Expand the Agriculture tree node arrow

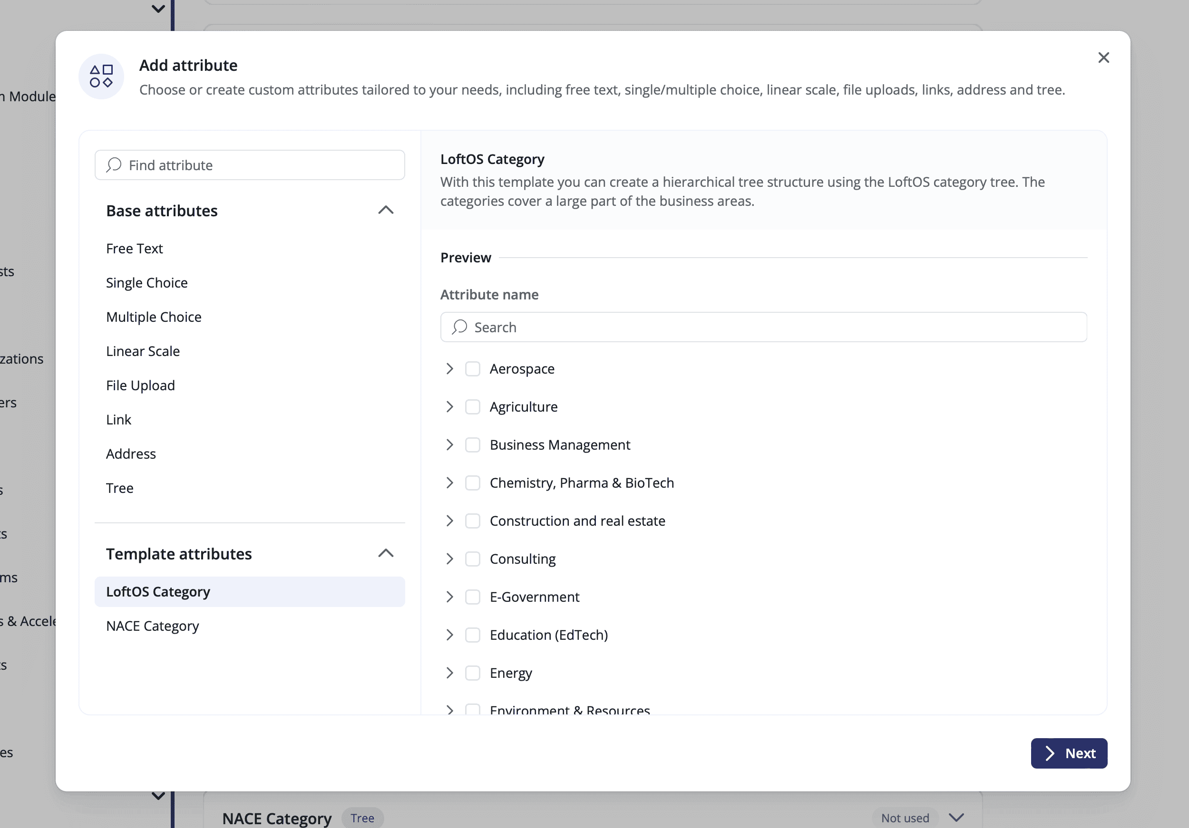449,407
